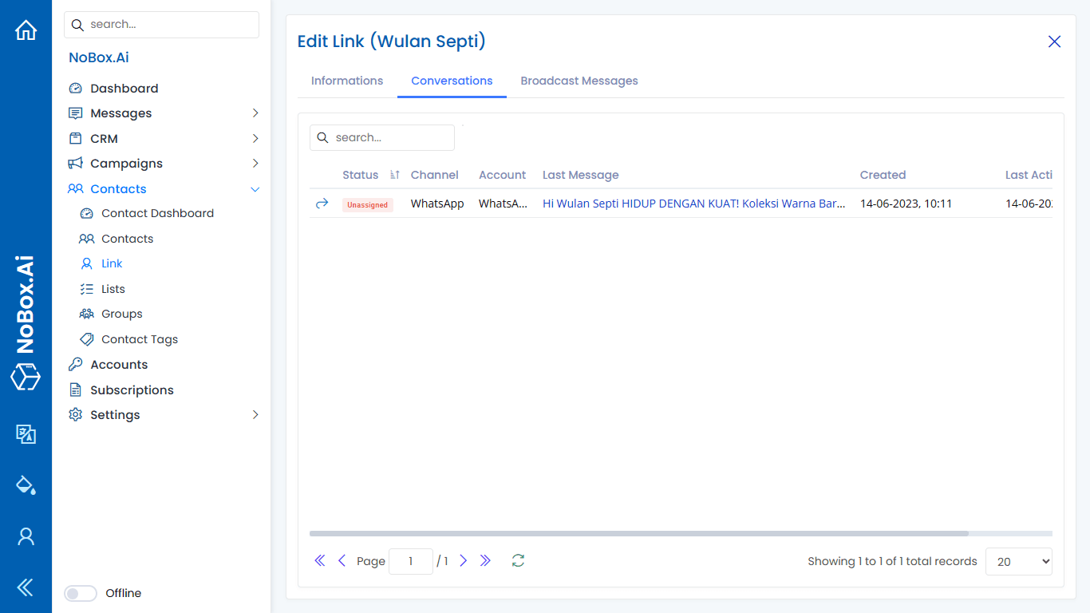Navigate to Contact Dashboard

[157, 213]
